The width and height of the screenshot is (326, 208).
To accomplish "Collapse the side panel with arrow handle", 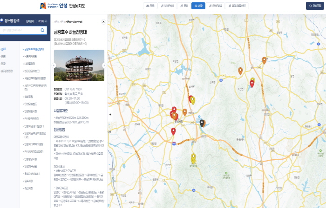I will (110, 114).
